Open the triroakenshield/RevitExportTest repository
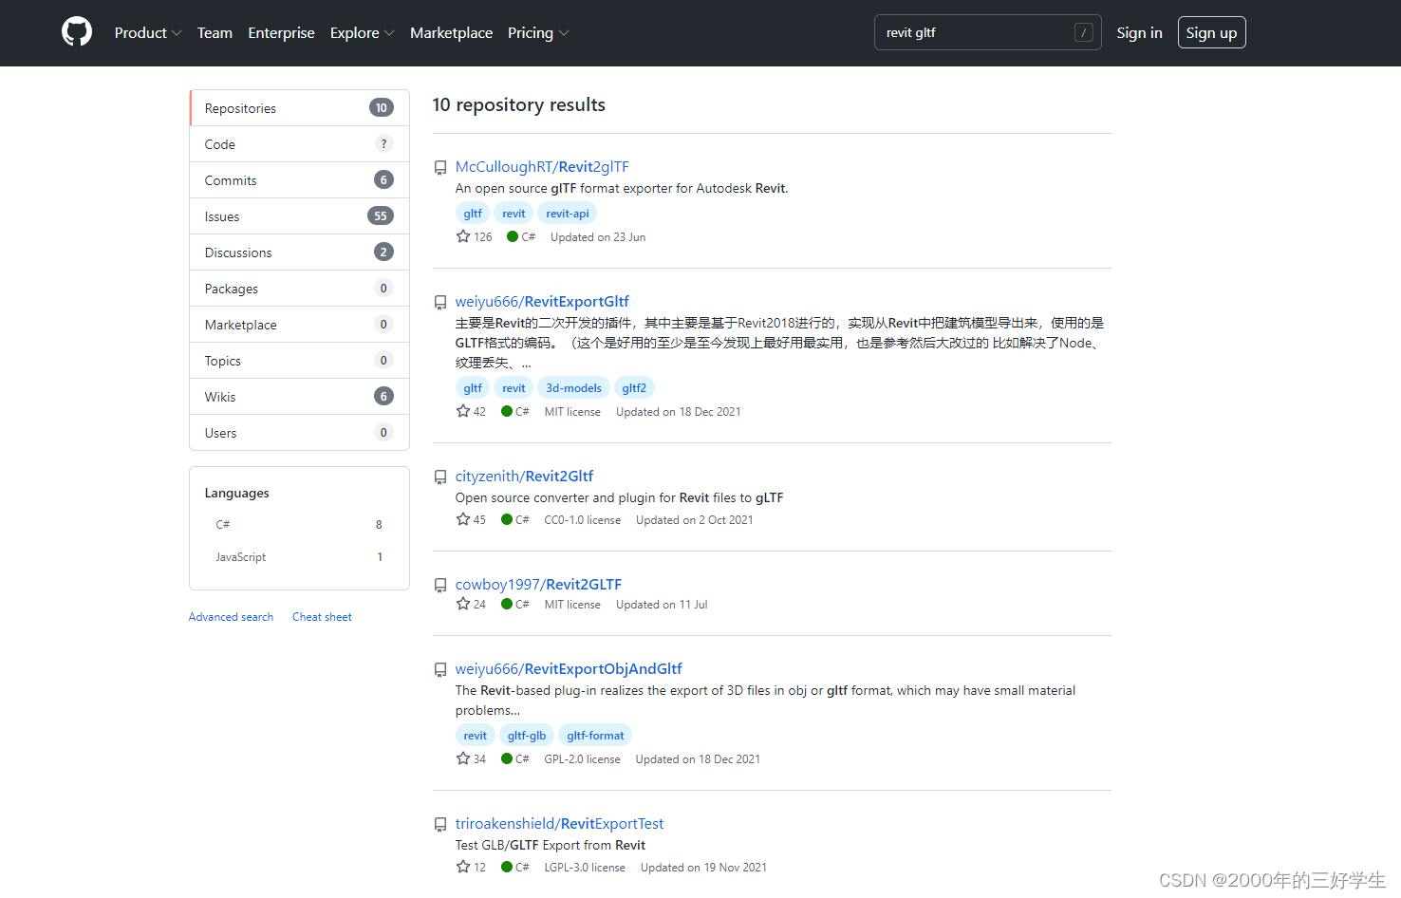The width and height of the screenshot is (1401, 898). click(x=559, y=824)
